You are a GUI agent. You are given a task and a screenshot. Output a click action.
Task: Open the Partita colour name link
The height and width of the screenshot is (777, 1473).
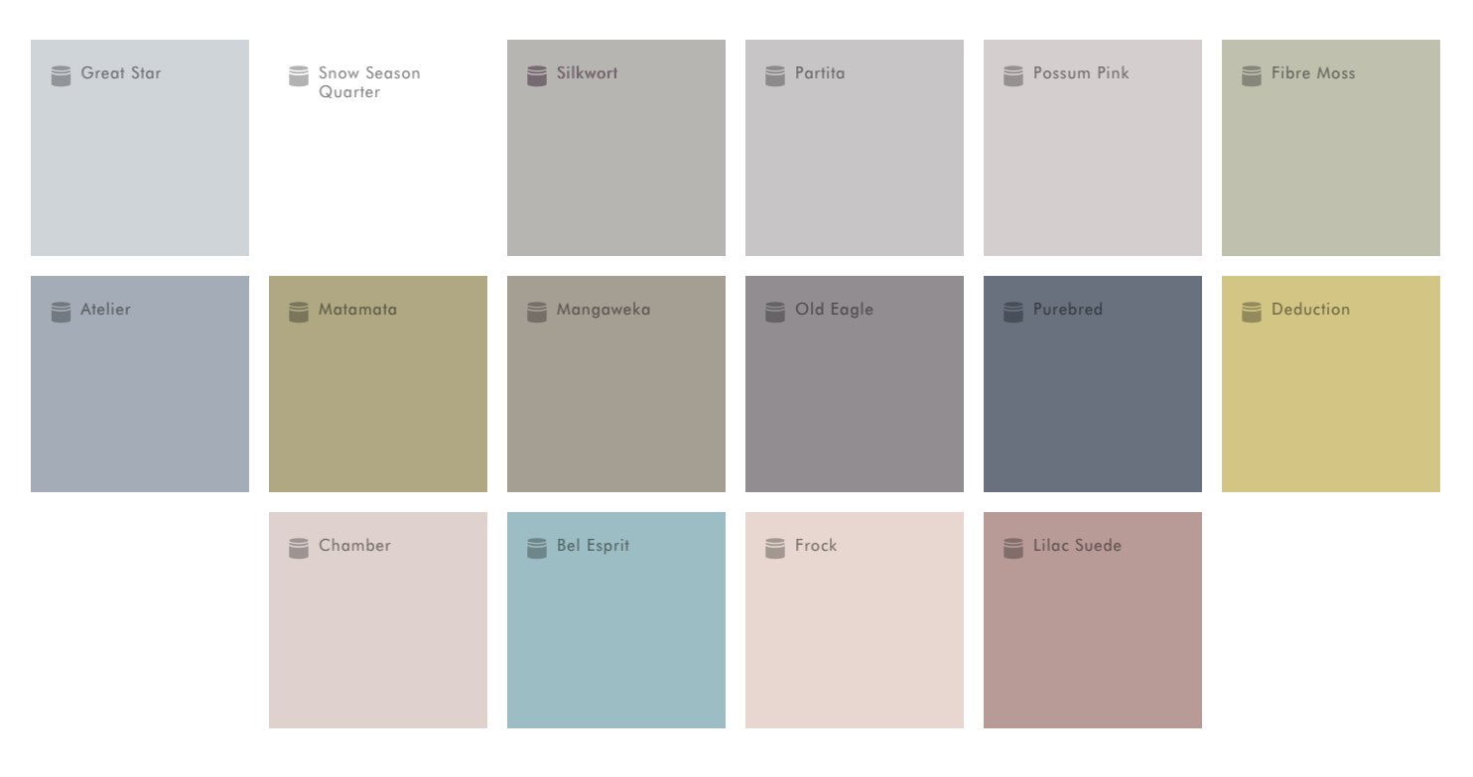pos(820,73)
